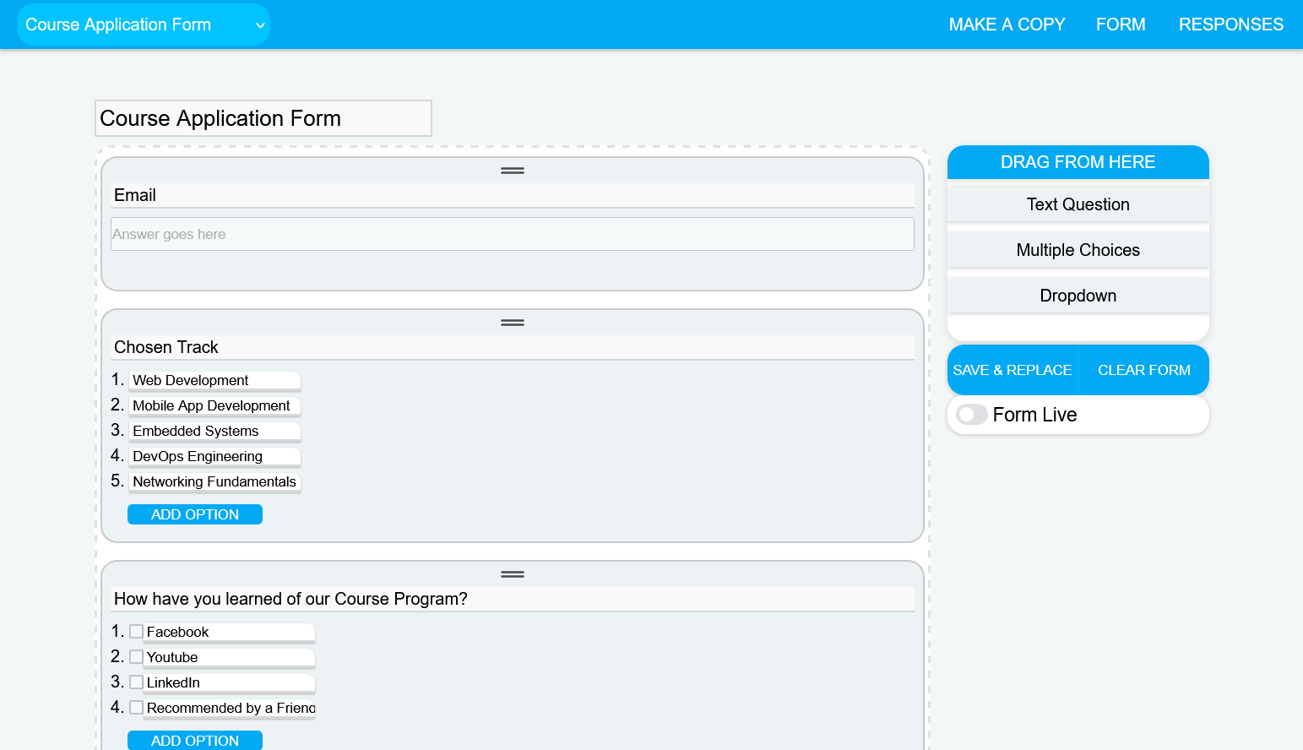The image size is (1303, 750).
Task: Toggle the Form Live switch
Action: point(972,415)
